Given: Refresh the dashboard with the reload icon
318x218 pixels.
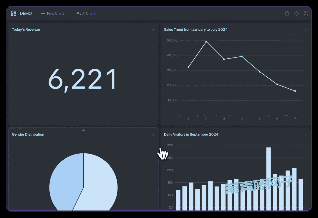Looking at the screenshot, I should coord(287,13).
